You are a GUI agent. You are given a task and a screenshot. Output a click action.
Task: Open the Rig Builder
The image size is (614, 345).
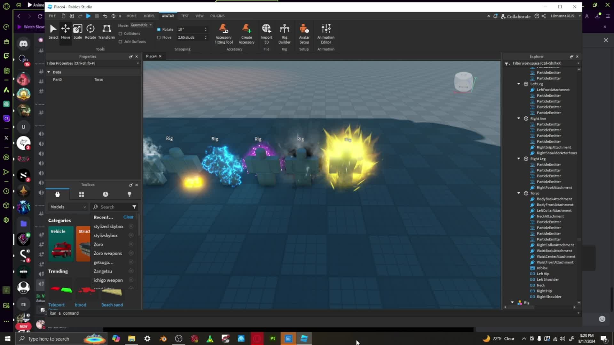[x=284, y=32]
